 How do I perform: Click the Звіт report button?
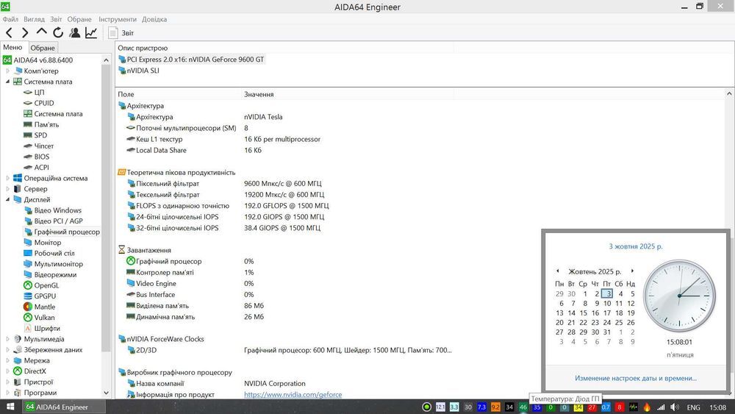tap(121, 33)
